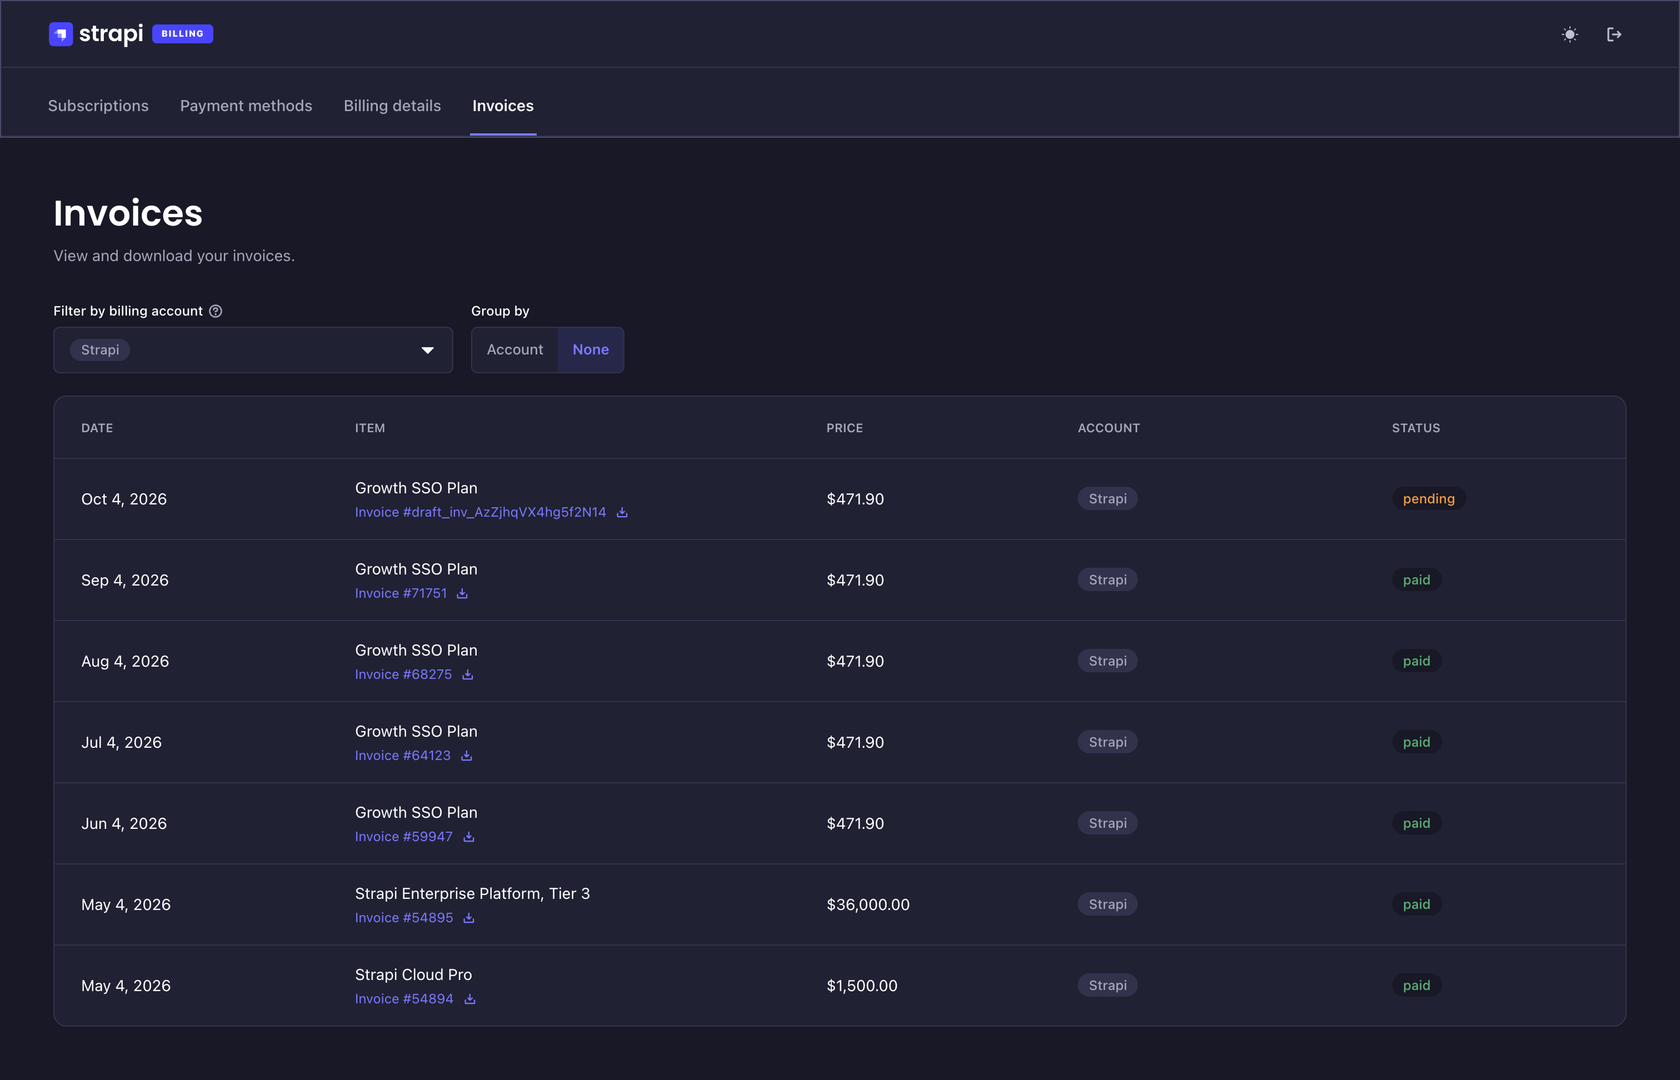Click the strapi wordmark in the header
Viewport: 1680px width, 1080px height.
point(111,34)
